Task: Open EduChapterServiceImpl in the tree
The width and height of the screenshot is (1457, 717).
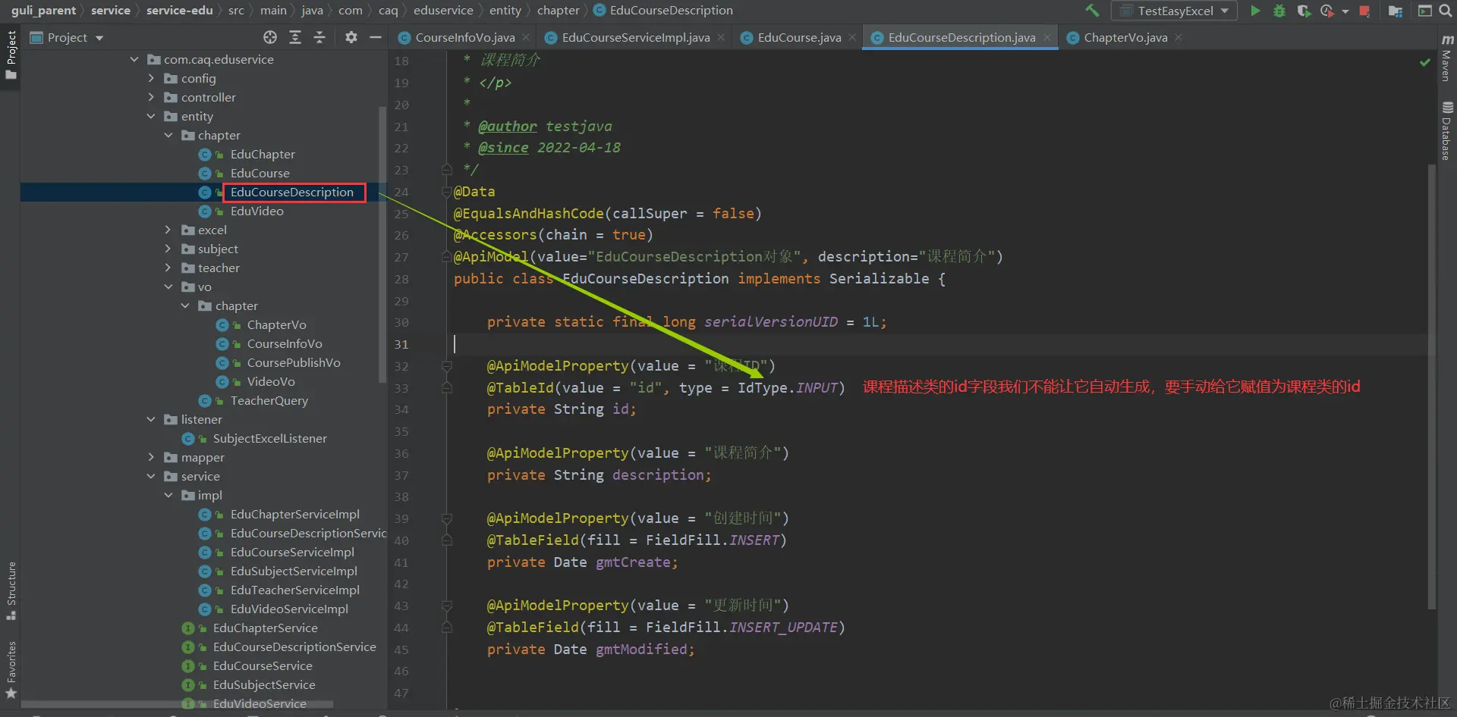Action: click(294, 514)
